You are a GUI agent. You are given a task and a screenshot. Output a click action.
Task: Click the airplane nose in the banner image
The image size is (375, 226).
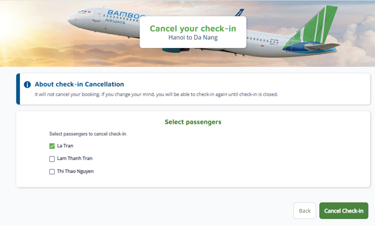(72, 20)
